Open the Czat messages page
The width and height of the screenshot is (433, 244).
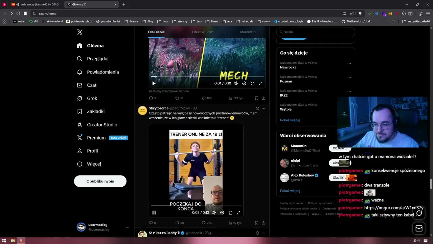pos(87,85)
